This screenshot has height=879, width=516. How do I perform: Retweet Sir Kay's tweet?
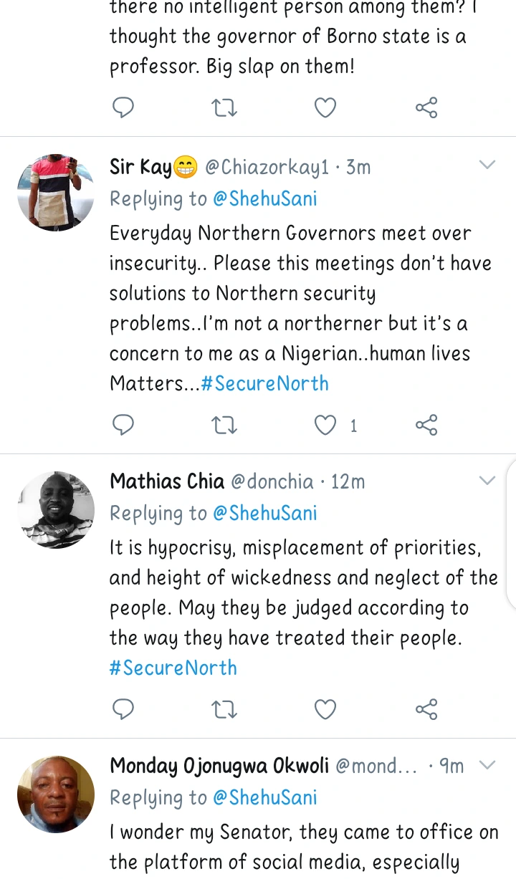click(225, 425)
